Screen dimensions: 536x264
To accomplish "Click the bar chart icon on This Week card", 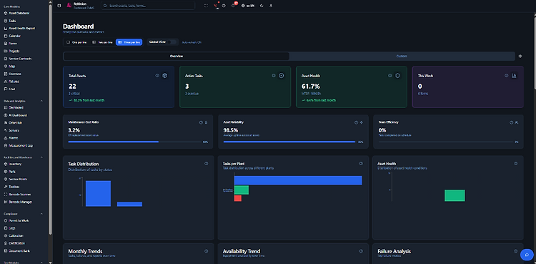I will [514, 76].
